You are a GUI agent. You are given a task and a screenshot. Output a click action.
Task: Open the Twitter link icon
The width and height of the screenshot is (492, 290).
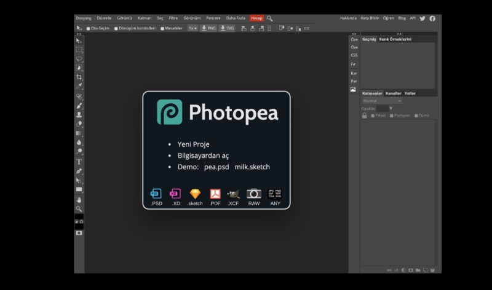pyautogui.click(x=423, y=18)
